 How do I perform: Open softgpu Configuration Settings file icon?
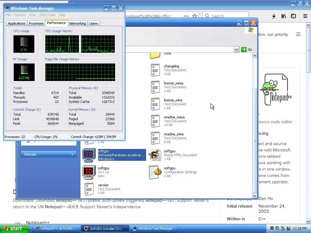click(x=155, y=172)
